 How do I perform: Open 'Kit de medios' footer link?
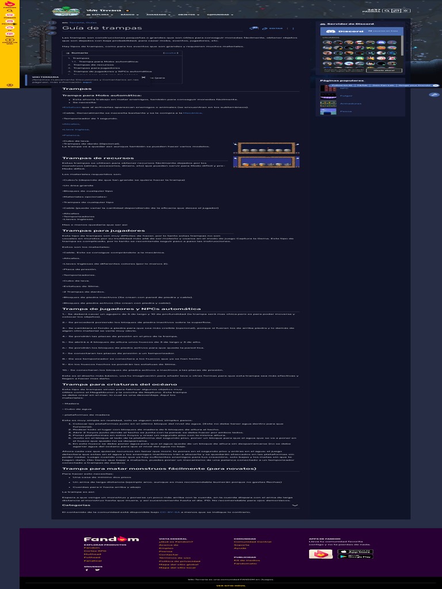(246, 560)
